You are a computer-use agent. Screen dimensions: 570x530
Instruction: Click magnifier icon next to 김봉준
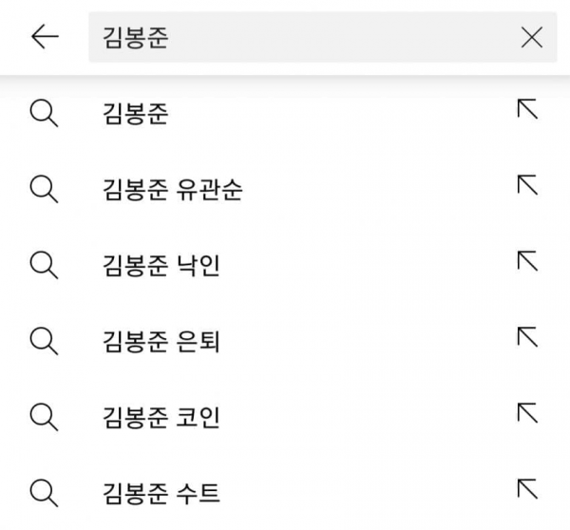(44, 114)
